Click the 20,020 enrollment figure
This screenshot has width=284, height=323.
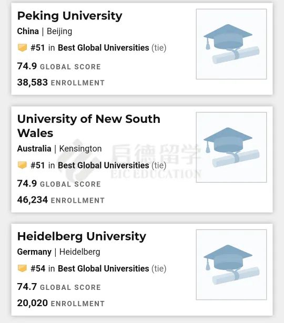pos(33,303)
